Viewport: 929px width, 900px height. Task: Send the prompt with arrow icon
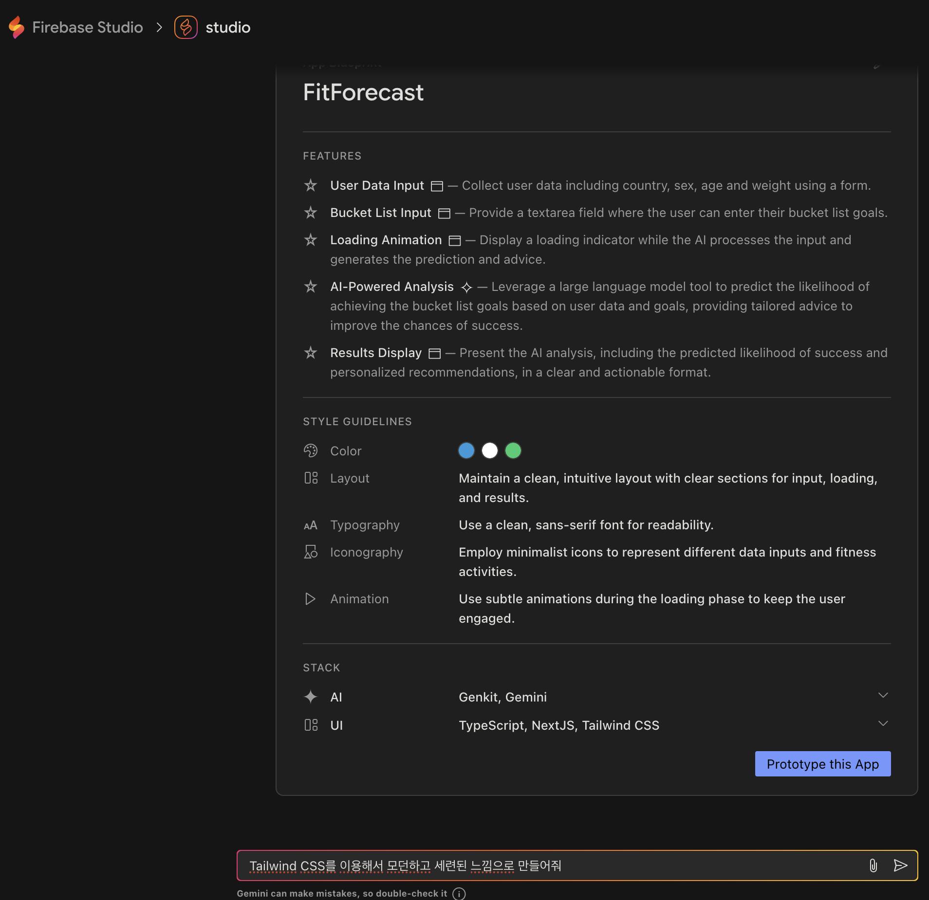[900, 865]
